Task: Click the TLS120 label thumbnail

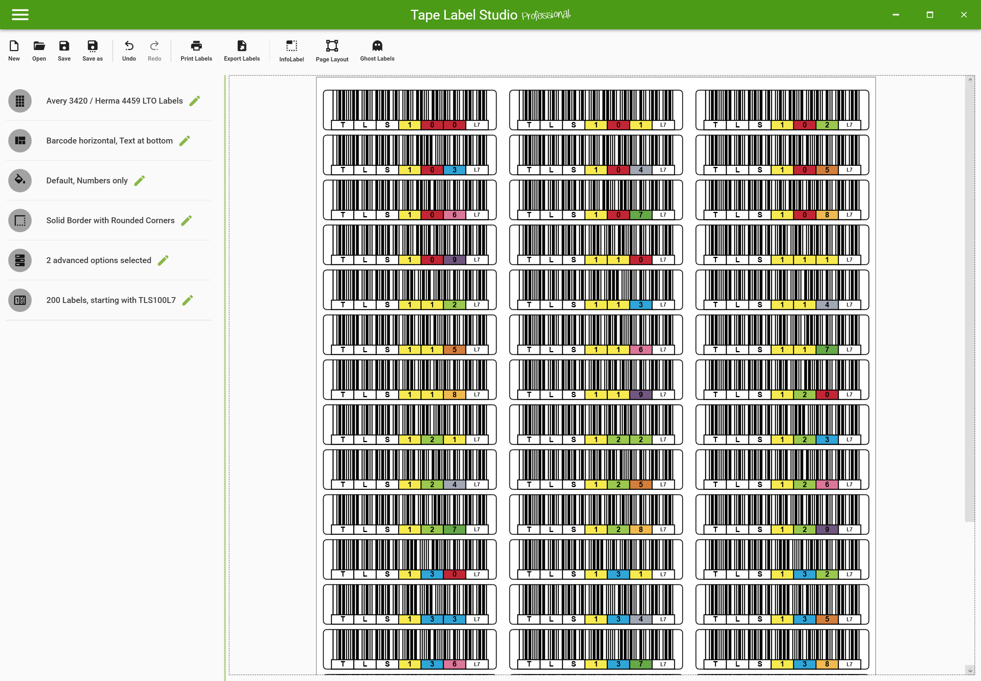Action: pos(782,379)
